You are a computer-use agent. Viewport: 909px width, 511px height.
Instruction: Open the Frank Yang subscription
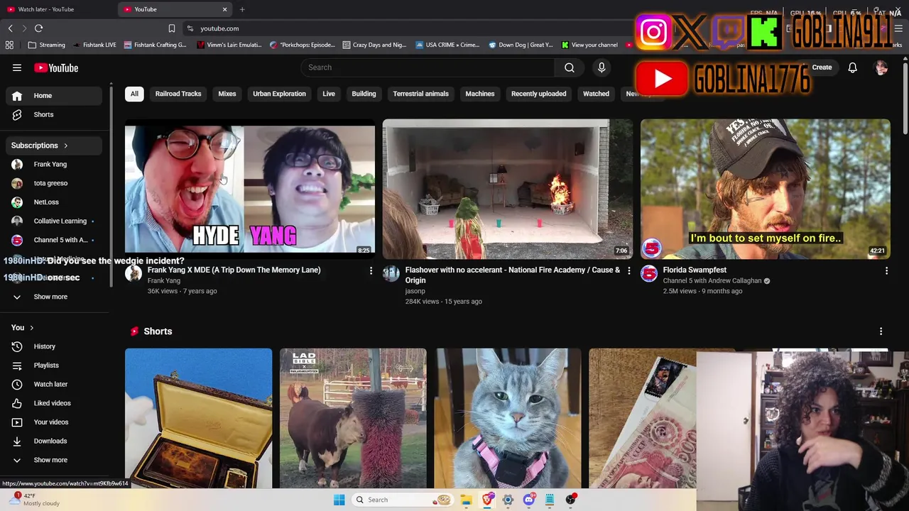54,164
